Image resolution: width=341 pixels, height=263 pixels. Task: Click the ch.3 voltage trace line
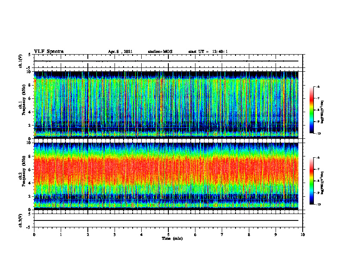(166, 220)
